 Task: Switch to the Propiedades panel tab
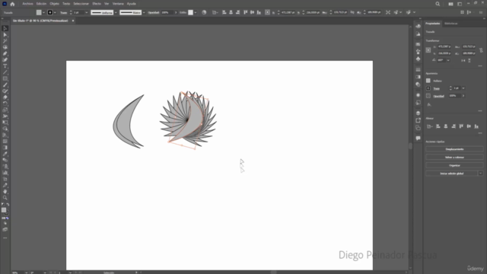(433, 24)
